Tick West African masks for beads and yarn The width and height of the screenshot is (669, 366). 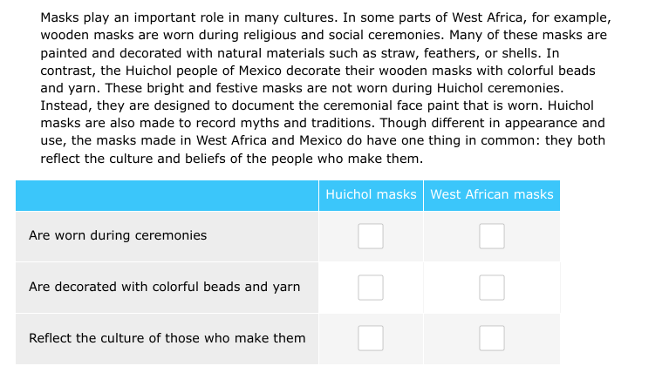pos(491,287)
